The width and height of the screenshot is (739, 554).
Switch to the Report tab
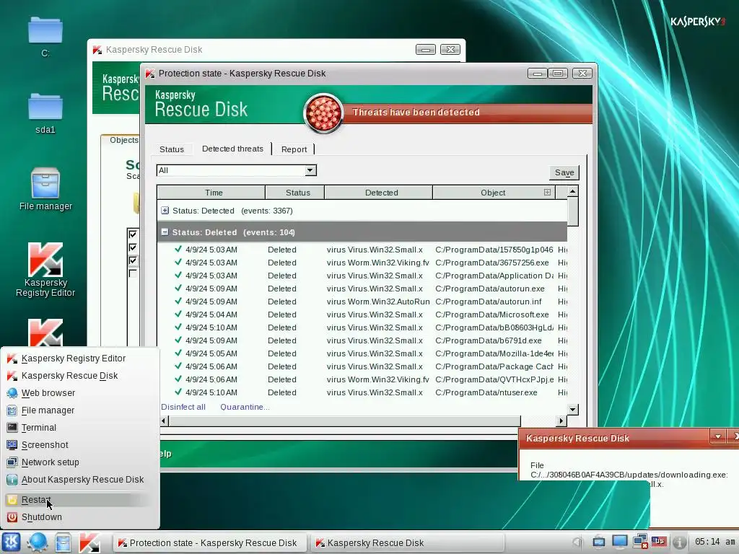(x=294, y=149)
